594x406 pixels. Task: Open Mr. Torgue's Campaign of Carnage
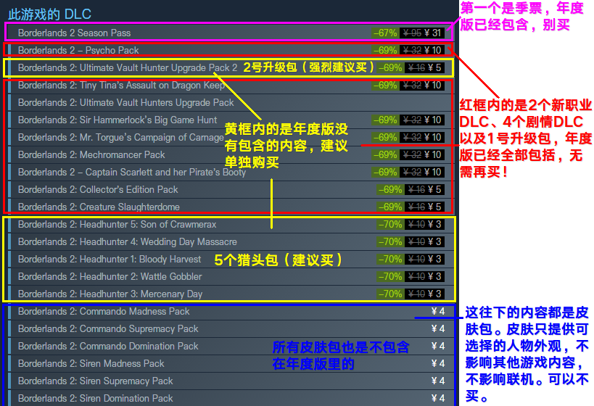(231, 138)
